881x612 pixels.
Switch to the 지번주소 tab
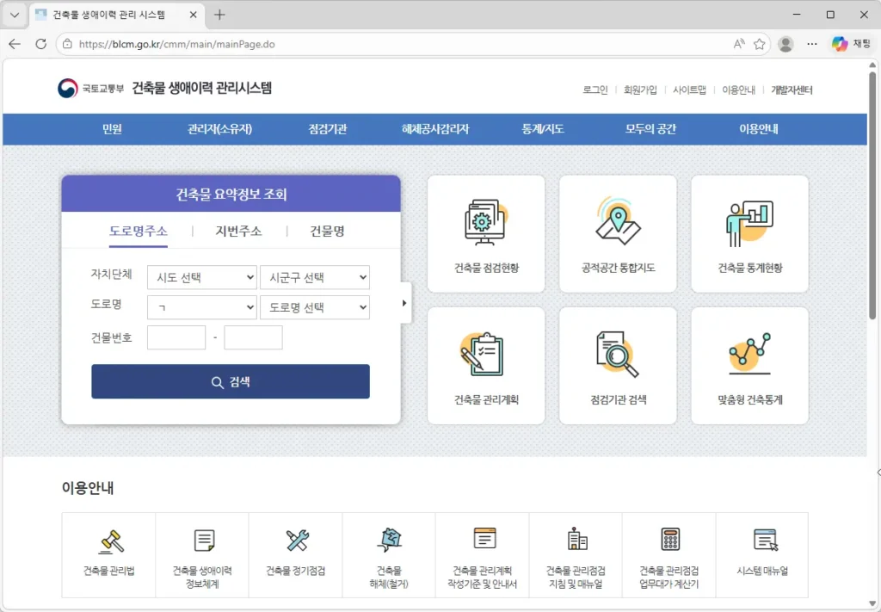(238, 231)
